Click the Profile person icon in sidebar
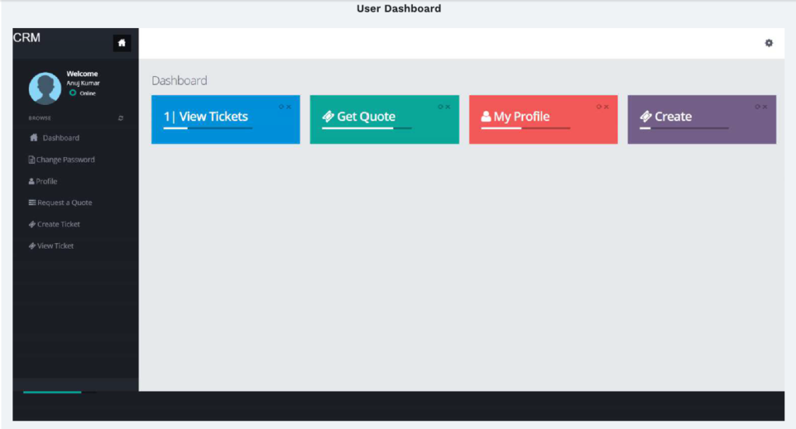Image resolution: width=796 pixels, height=429 pixels. [31, 181]
